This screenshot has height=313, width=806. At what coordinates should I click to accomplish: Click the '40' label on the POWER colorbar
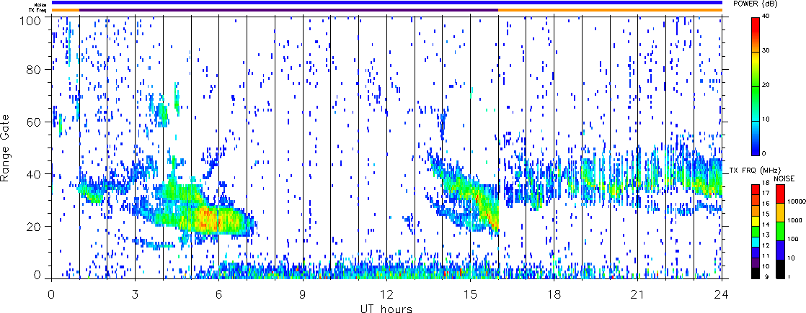(766, 17)
